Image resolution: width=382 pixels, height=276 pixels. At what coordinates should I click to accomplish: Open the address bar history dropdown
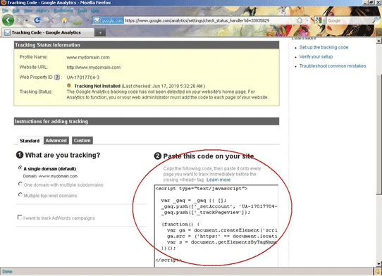tap(307, 20)
